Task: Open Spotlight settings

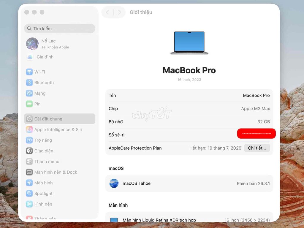Action: pos(42,193)
